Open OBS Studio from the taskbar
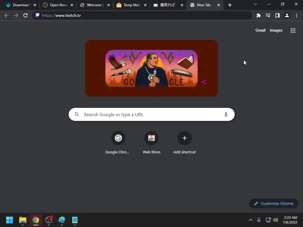 click(x=49, y=220)
